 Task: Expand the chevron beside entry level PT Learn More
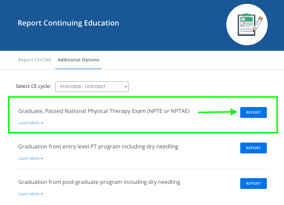coord(42,159)
